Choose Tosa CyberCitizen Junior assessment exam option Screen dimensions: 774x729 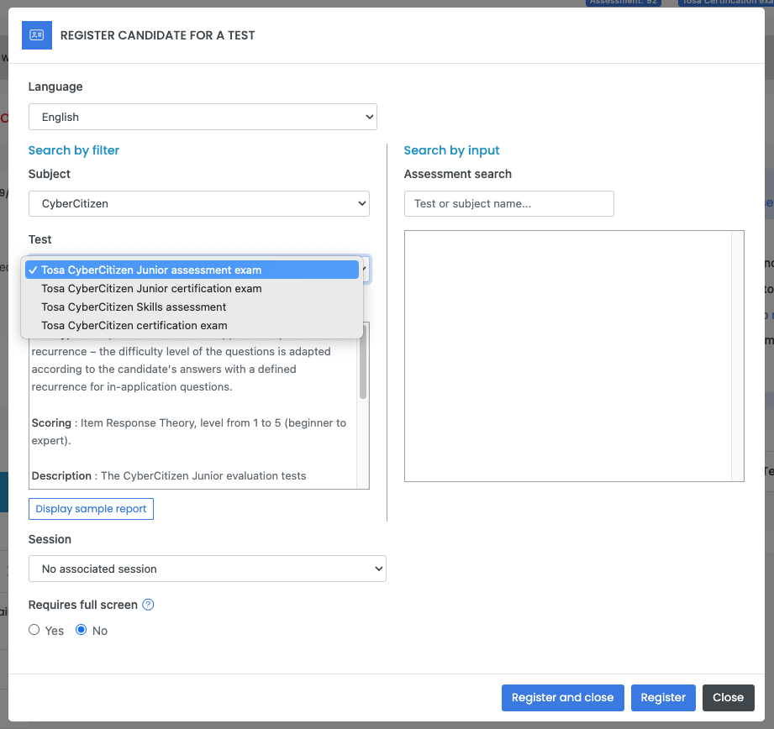click(x=192, y=270)
